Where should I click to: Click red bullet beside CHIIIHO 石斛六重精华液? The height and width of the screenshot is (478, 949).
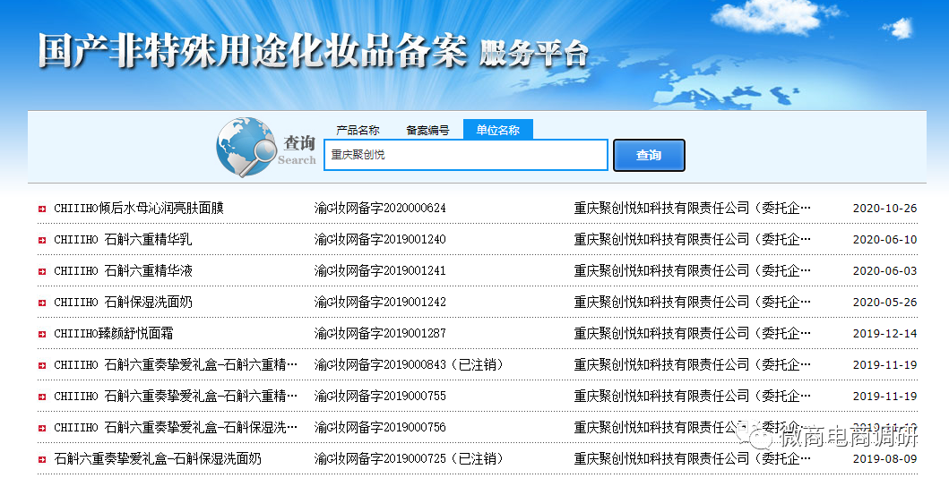tap(42, 271)
